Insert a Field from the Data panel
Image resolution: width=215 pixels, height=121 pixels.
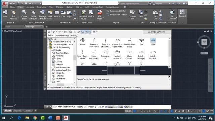(x=141, y=14)
